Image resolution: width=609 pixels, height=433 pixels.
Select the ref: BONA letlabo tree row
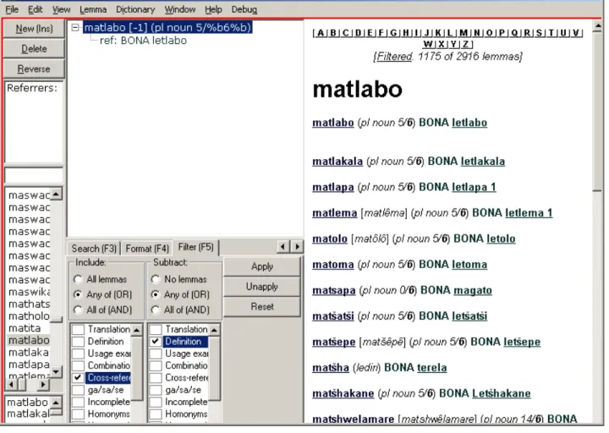[x=143, y=41]
